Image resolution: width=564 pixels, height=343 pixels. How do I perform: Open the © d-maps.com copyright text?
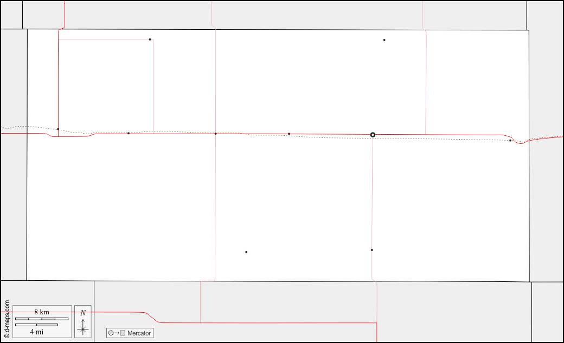tap(7, 319)
